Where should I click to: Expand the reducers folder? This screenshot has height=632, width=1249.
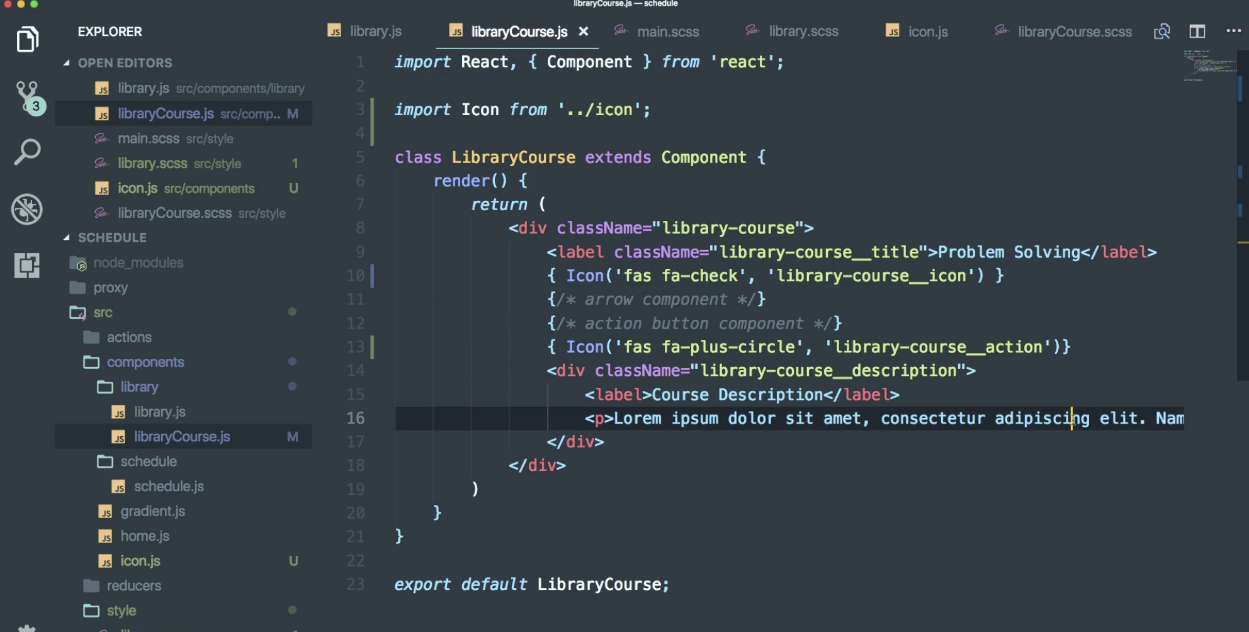pyautogui.click(x=123, y=585)
